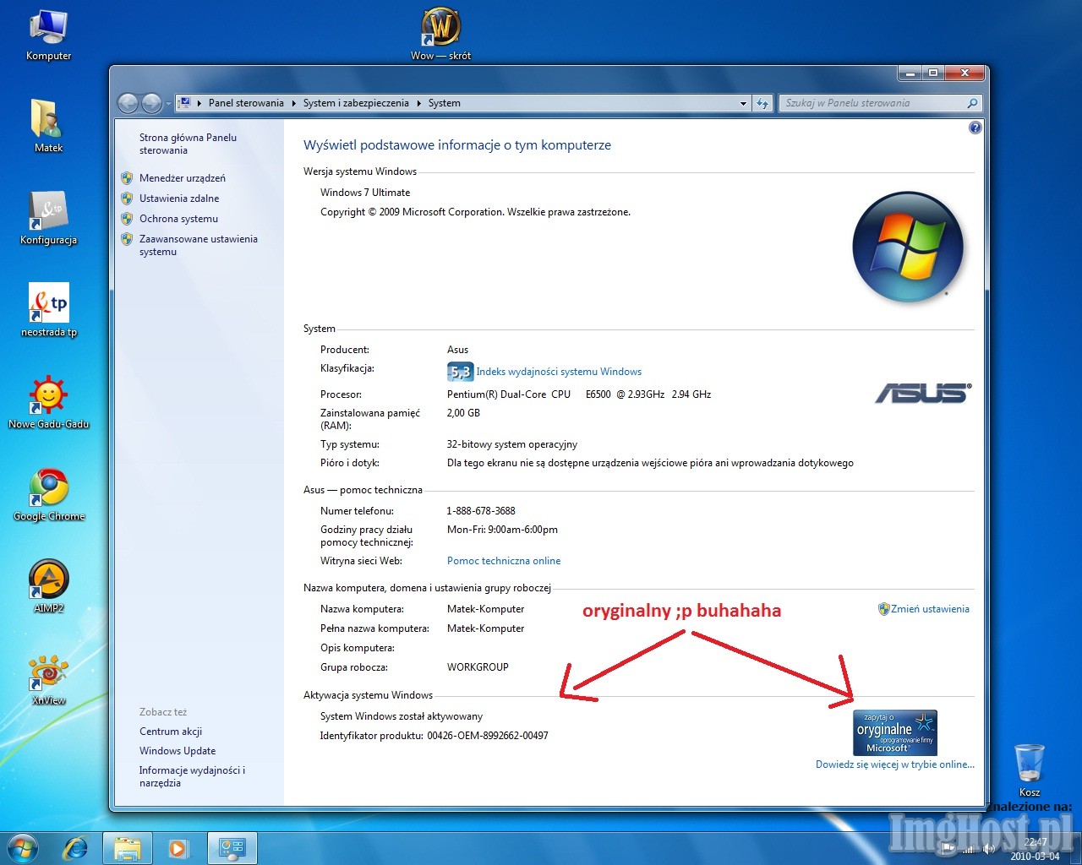Open Dowiedz się więcej w trybie online link
Screen dimensions: 1082x865
point(895,764)
